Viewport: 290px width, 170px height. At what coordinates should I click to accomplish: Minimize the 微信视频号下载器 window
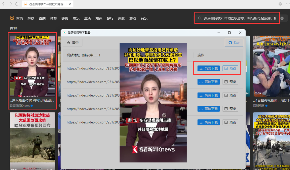(219, 33)
